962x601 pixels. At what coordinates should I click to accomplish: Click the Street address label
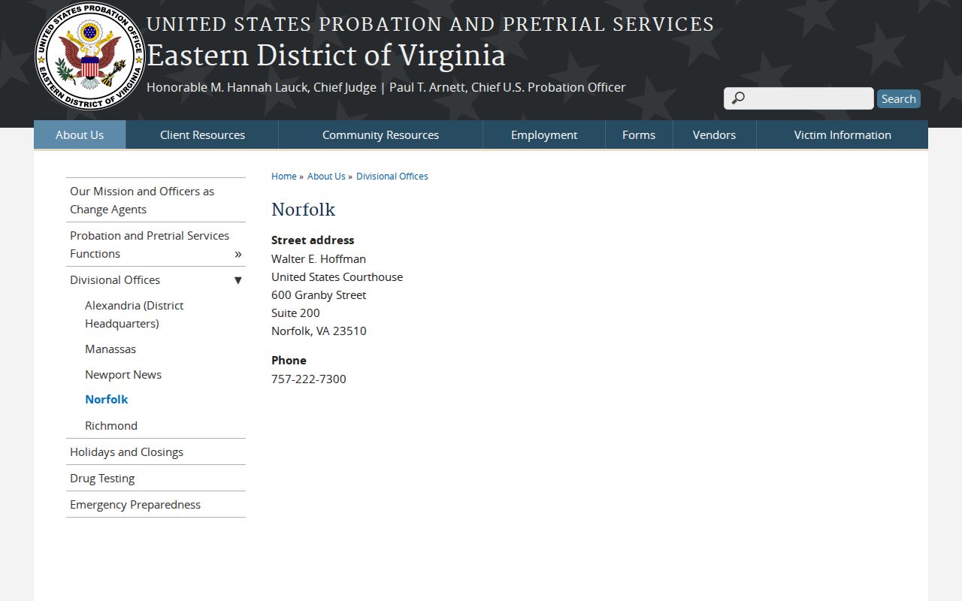click(x=313, y=240)
